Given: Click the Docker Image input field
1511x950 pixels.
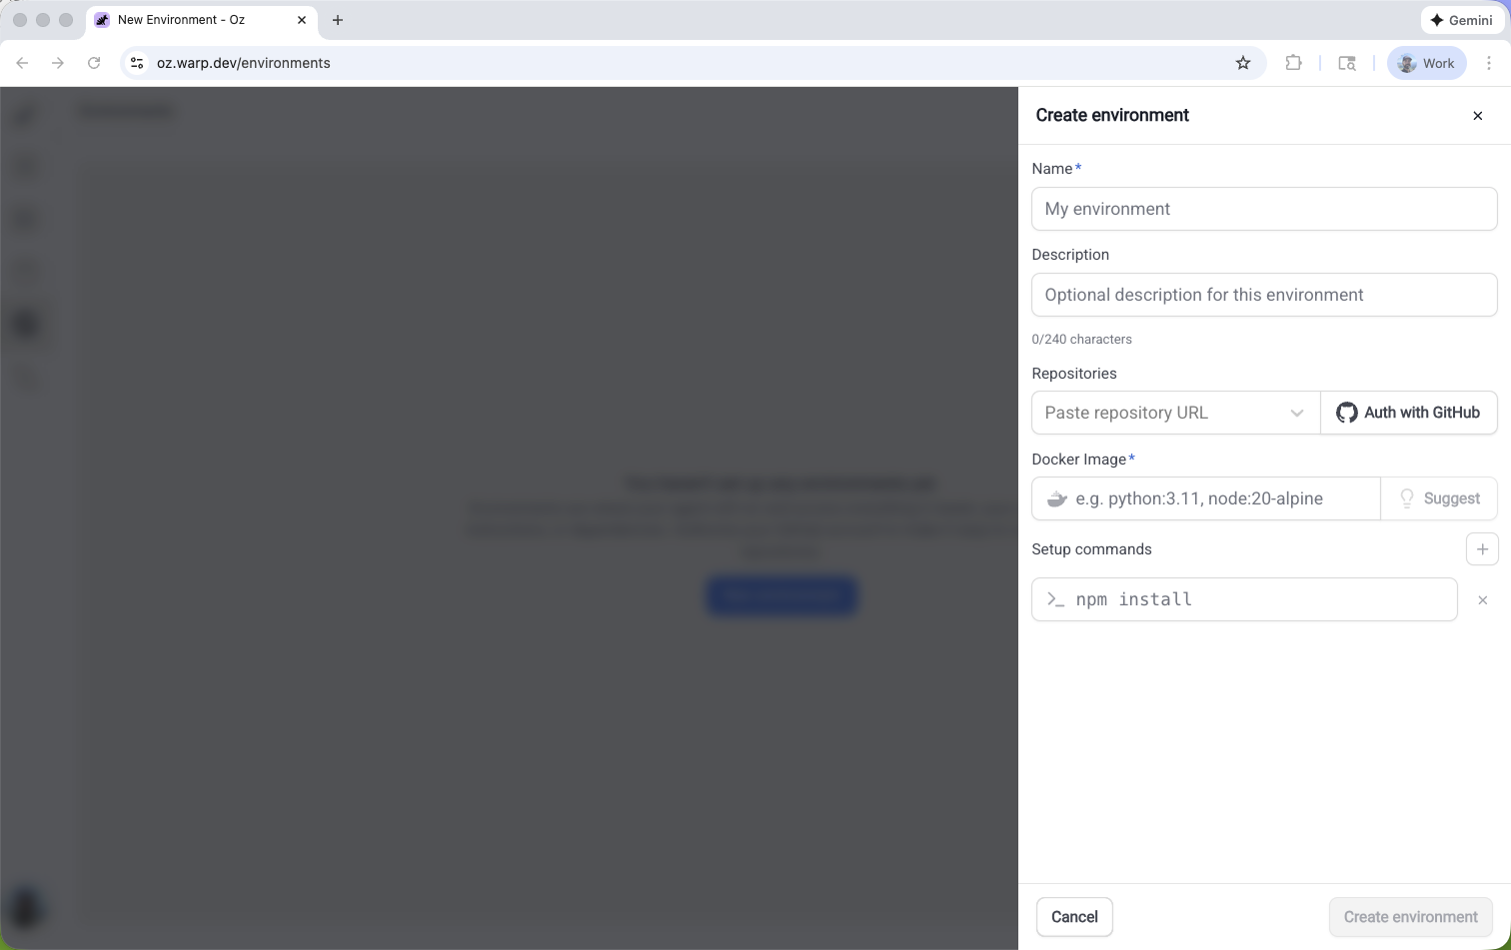Looking at the screenshot, I should point(1219,498).
